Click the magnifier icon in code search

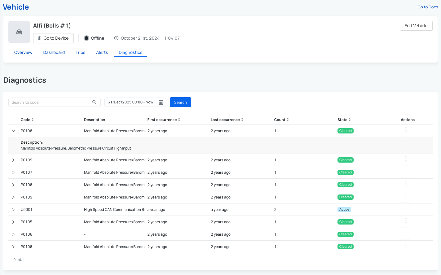(94, 102)
